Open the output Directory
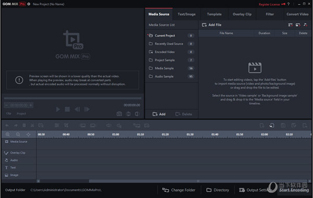The image size is (313, 198). (218, 190)
